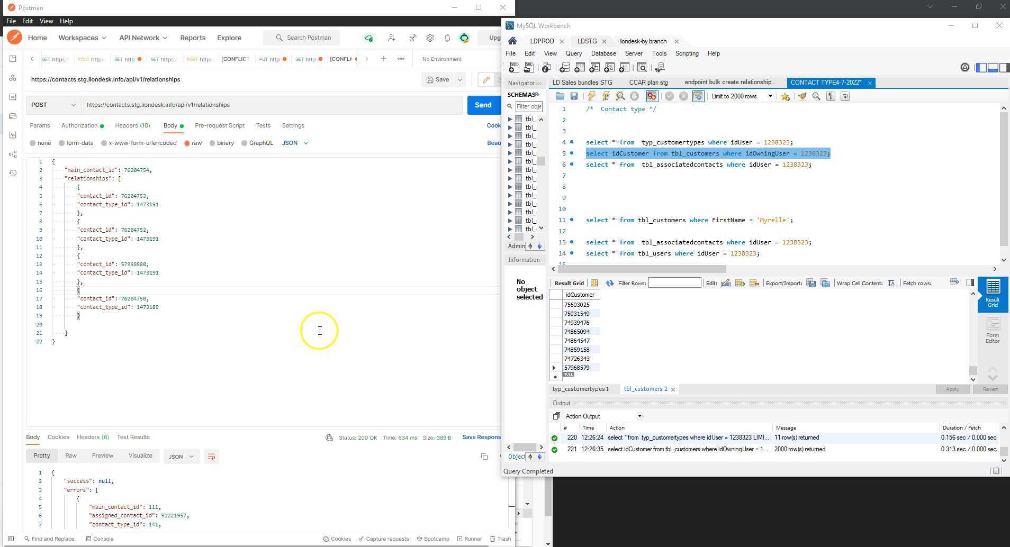Switch to the Authorization tab in Postman
Screen dimensions: 1010x547
pos(78,125)
